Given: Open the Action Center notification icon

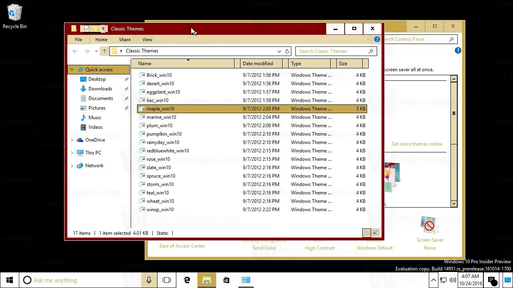Looking at the screenshot, I should (x=492, y=280).
